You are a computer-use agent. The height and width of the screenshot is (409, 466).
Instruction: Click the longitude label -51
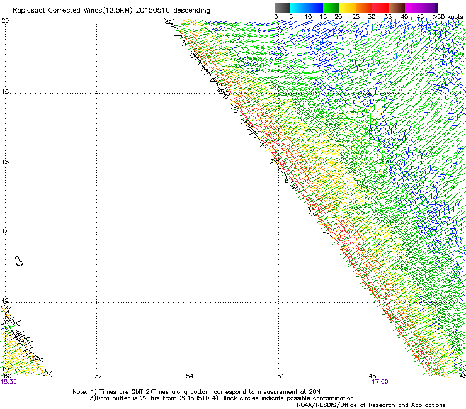coord(278,376)
